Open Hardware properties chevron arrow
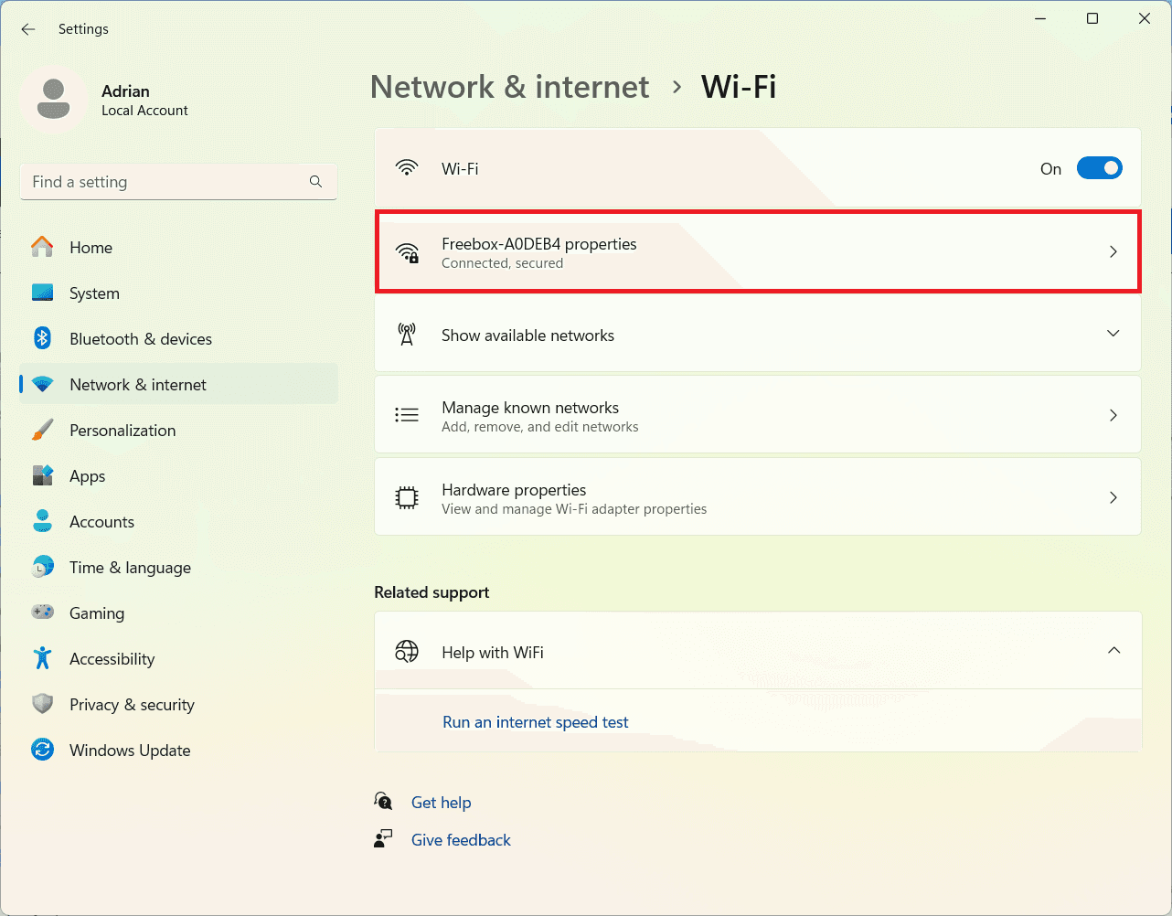Image resolution: width=1172 pixels, height=916 pixels. (x=1113, y=497)
